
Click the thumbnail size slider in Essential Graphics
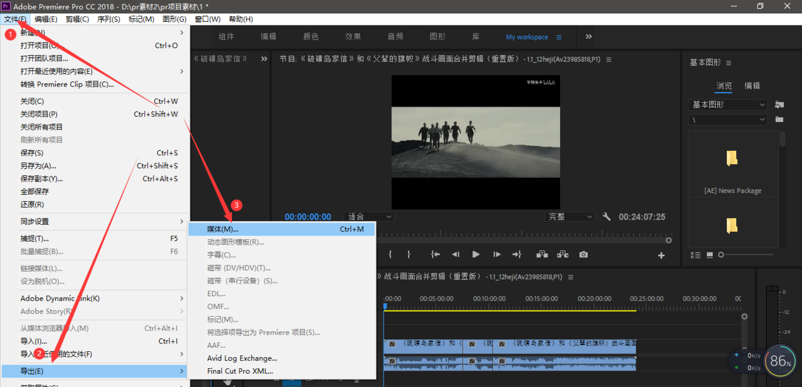721,255
